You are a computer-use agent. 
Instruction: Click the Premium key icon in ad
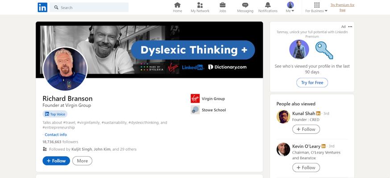(x=324, y=50)
